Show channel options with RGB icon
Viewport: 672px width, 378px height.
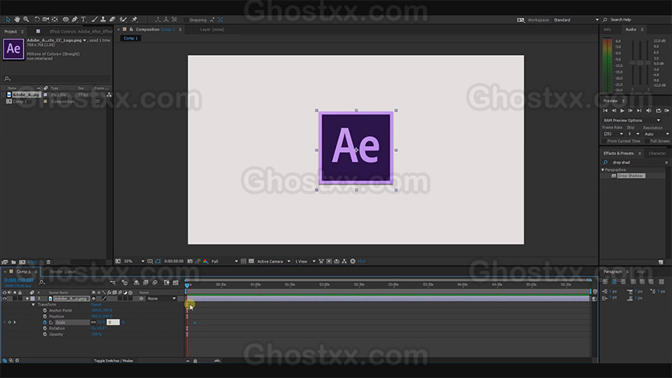coord(205,261)
